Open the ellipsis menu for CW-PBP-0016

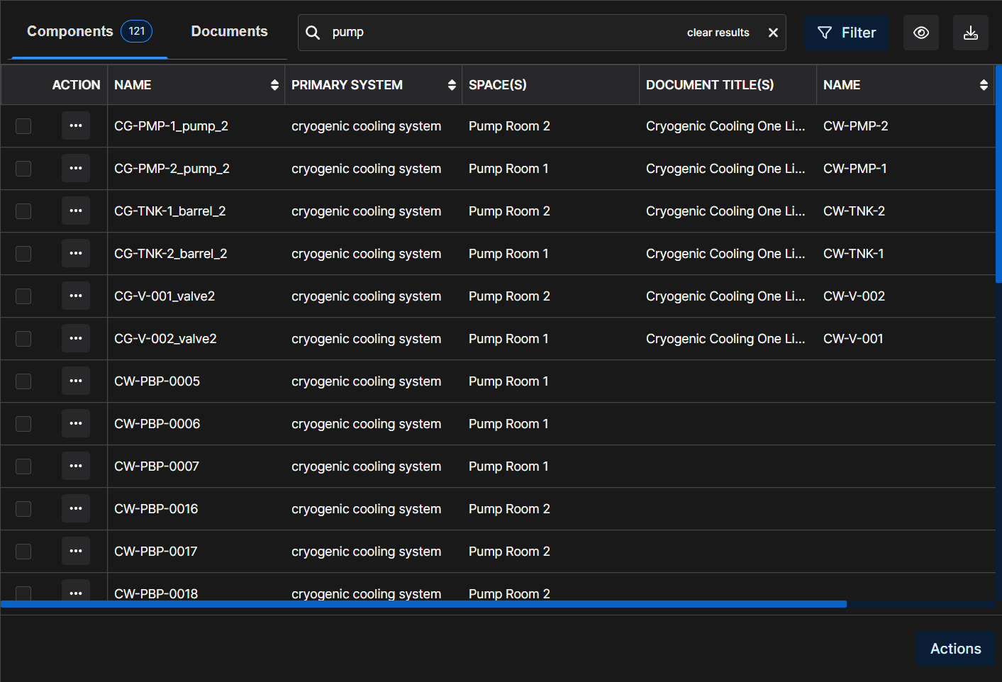coord(76,508)
